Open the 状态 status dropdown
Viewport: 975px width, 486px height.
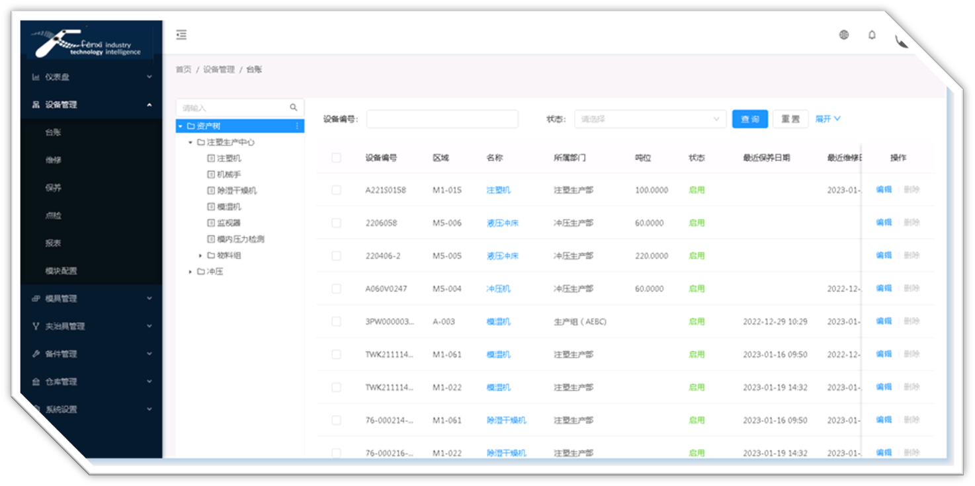650,120
